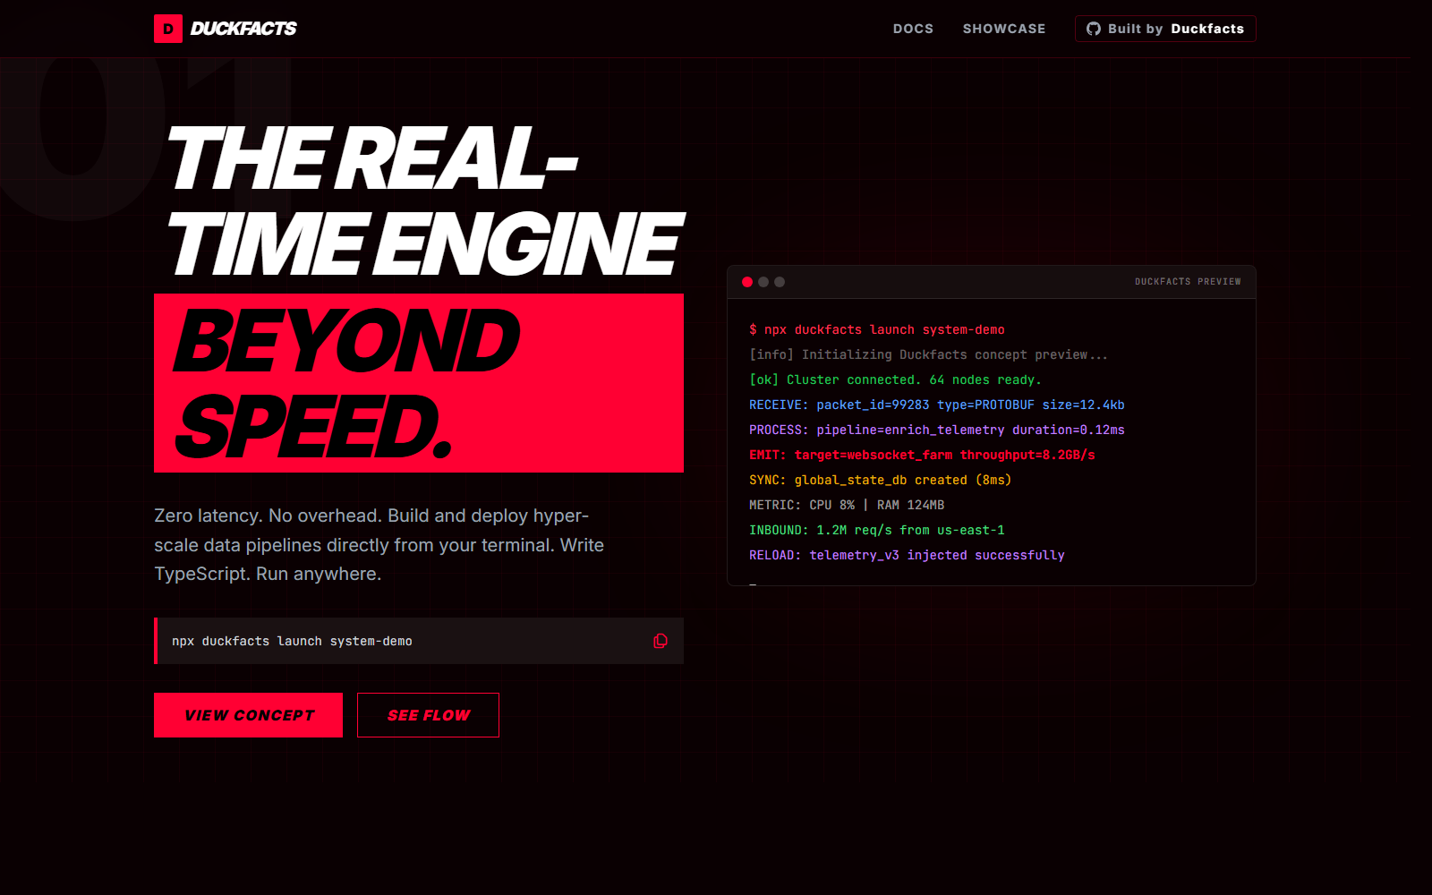
Task: Click the RELOAD telemetry_v3 log entry
Action: coord(907,555)
